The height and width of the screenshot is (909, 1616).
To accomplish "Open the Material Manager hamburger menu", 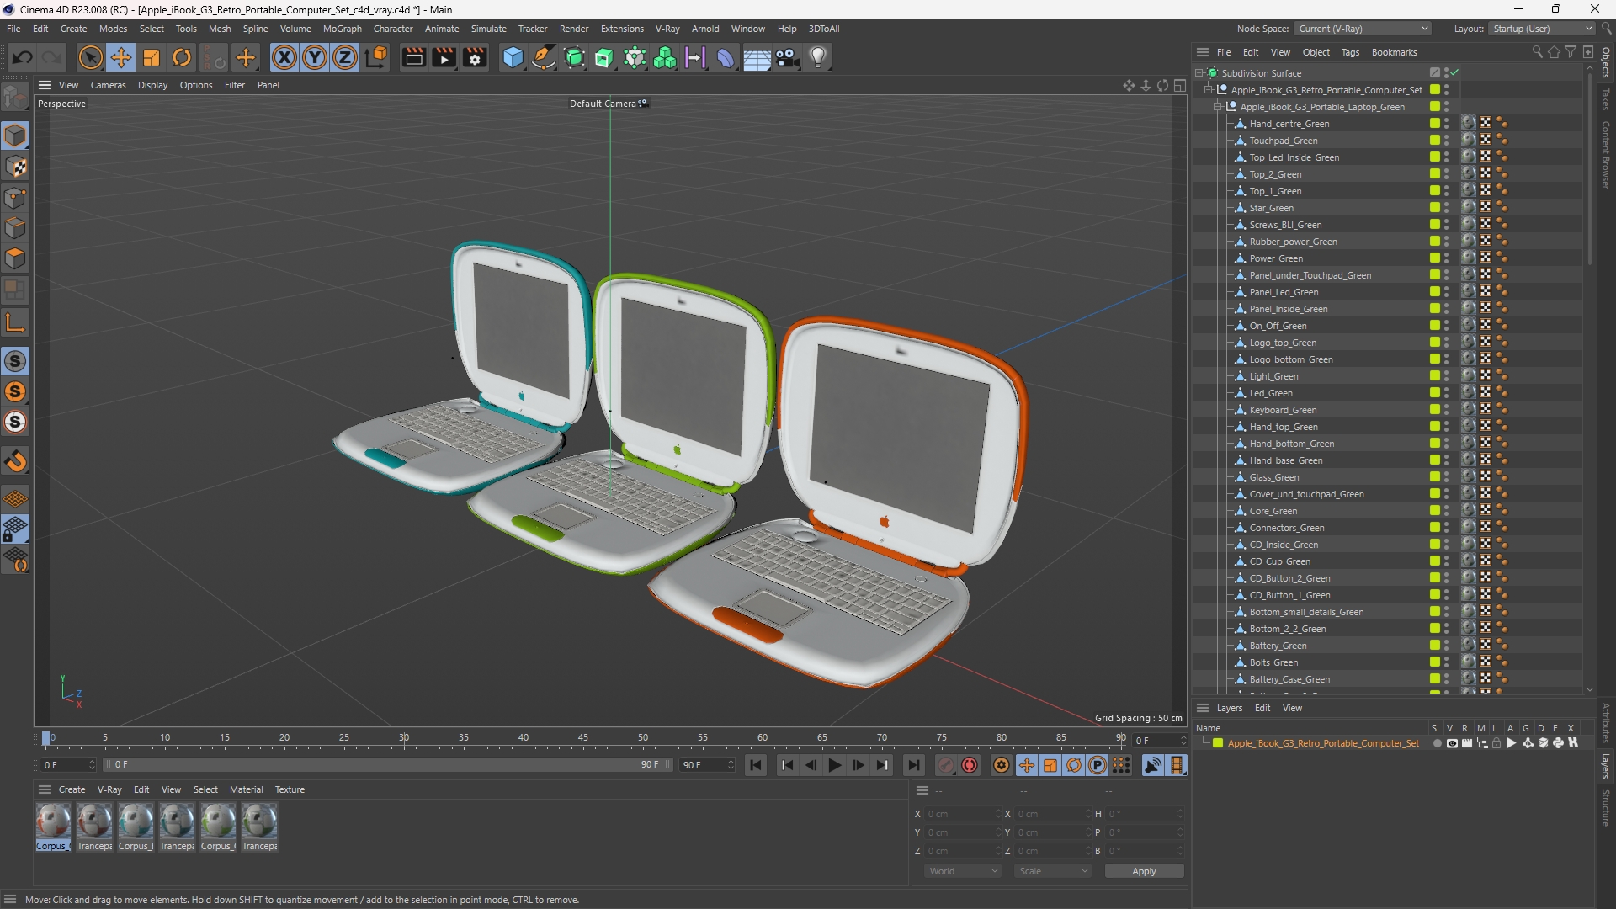I will pyautogui.click(x=45, y=789).
